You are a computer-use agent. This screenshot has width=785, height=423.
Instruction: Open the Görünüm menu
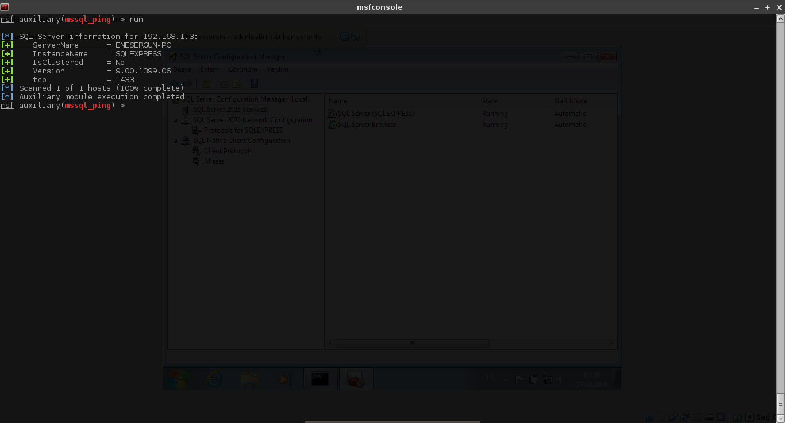point(243,69)
